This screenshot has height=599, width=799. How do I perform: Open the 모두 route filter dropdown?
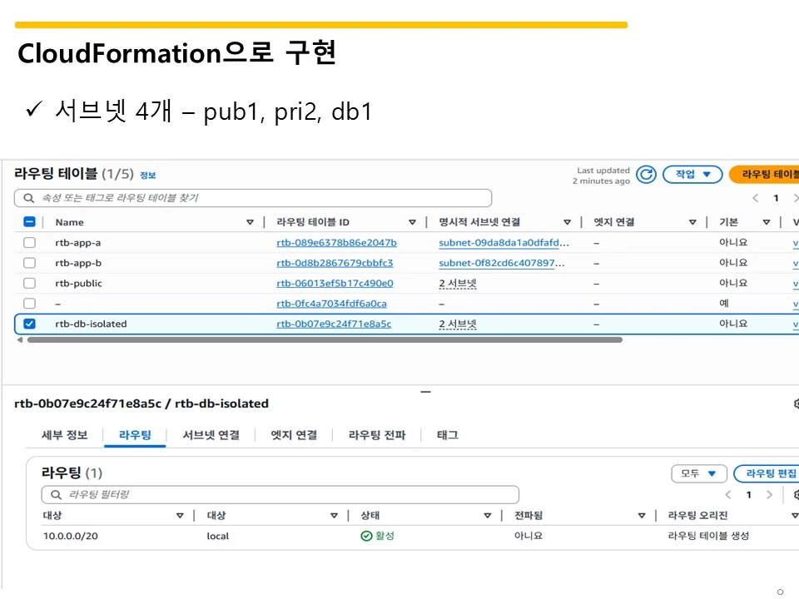coord(698,473)
